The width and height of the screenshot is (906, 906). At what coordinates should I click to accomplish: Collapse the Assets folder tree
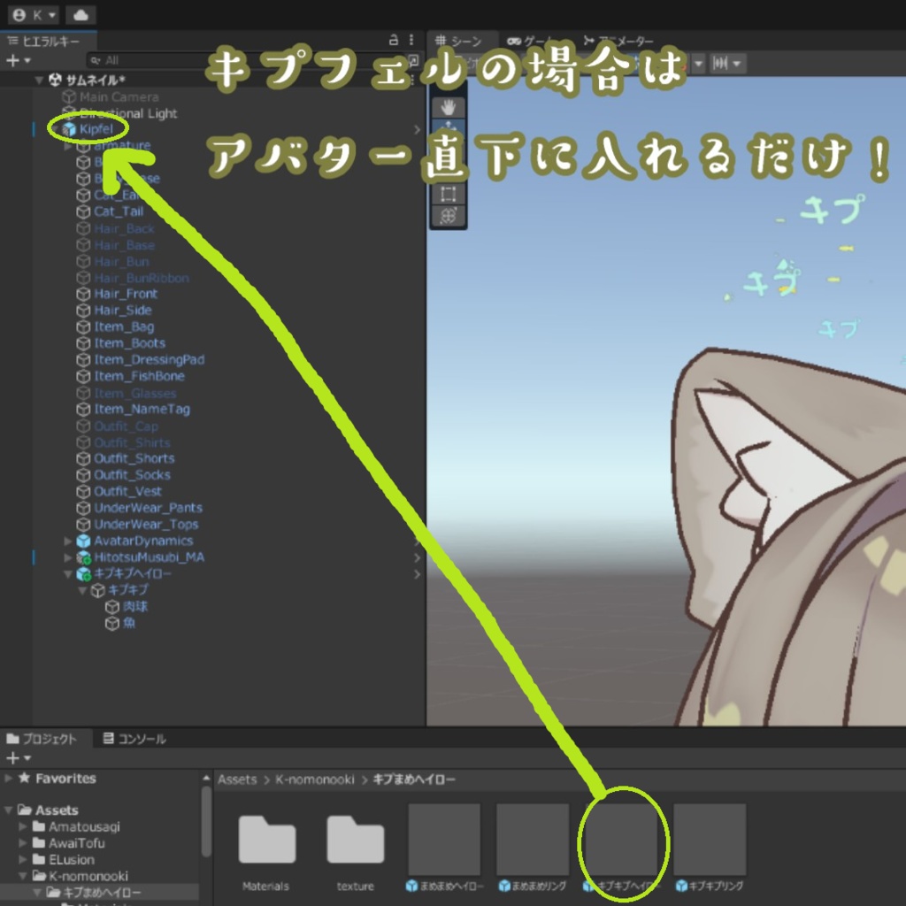tap(8, 810)
